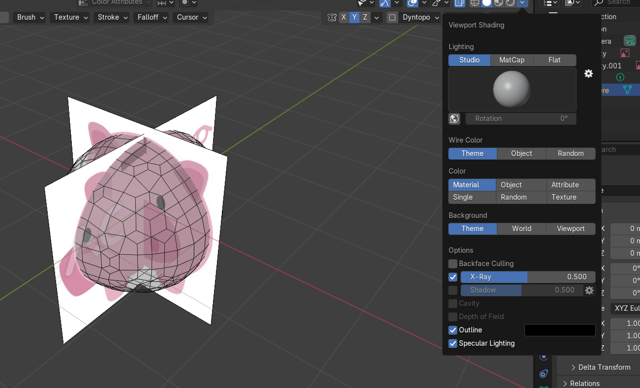Set Wire Color to Object
This screenshot has height=388, width=640.
tap(521, 153)
